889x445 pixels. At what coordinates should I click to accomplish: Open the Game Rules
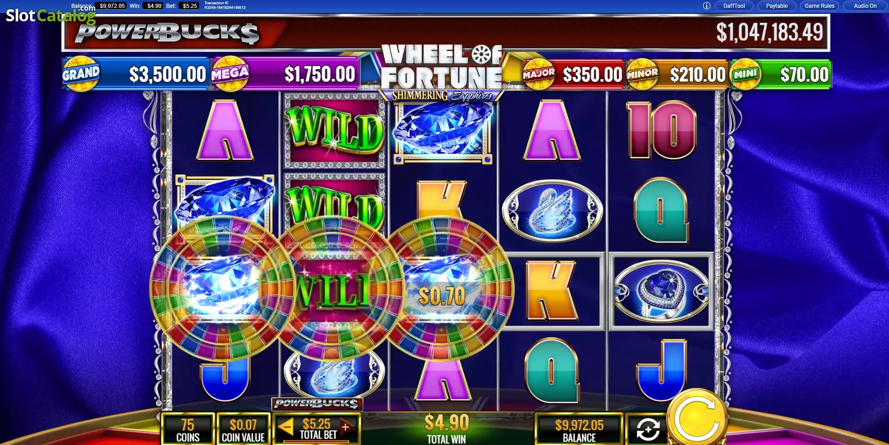click(x=819, y=6)
